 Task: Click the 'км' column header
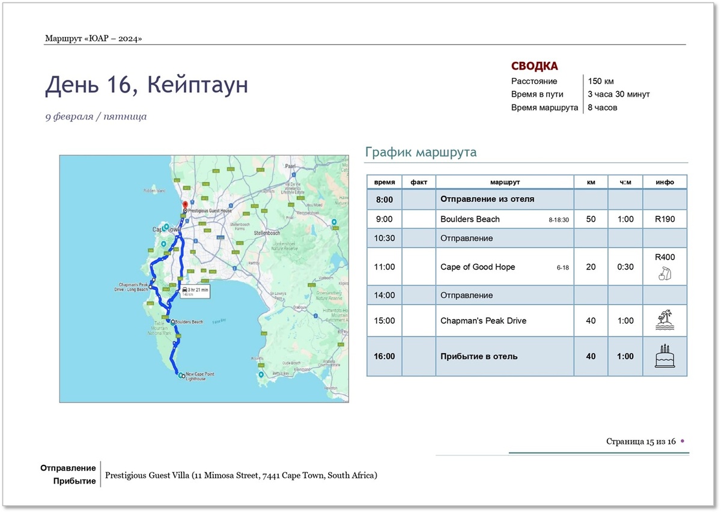[591, 182]
